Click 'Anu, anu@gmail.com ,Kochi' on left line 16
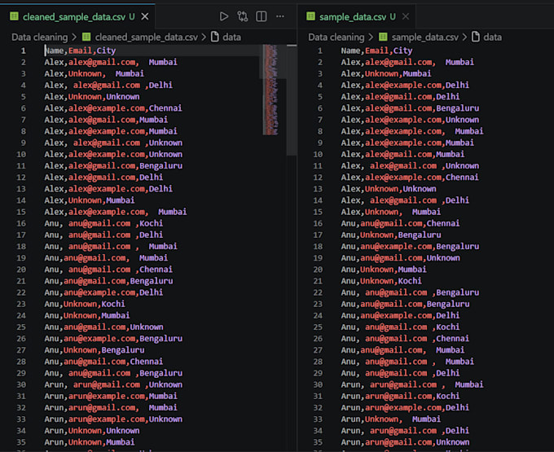This screenshot has width=554, height=452. 103,223
